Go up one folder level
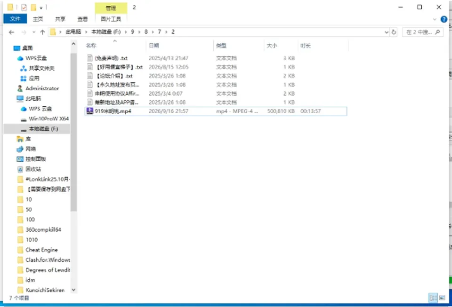Image resolution: width=452 pixels, height=307 pixels. point(43,32)
